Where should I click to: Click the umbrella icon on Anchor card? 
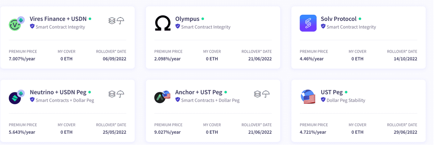(x=266, y=94)
